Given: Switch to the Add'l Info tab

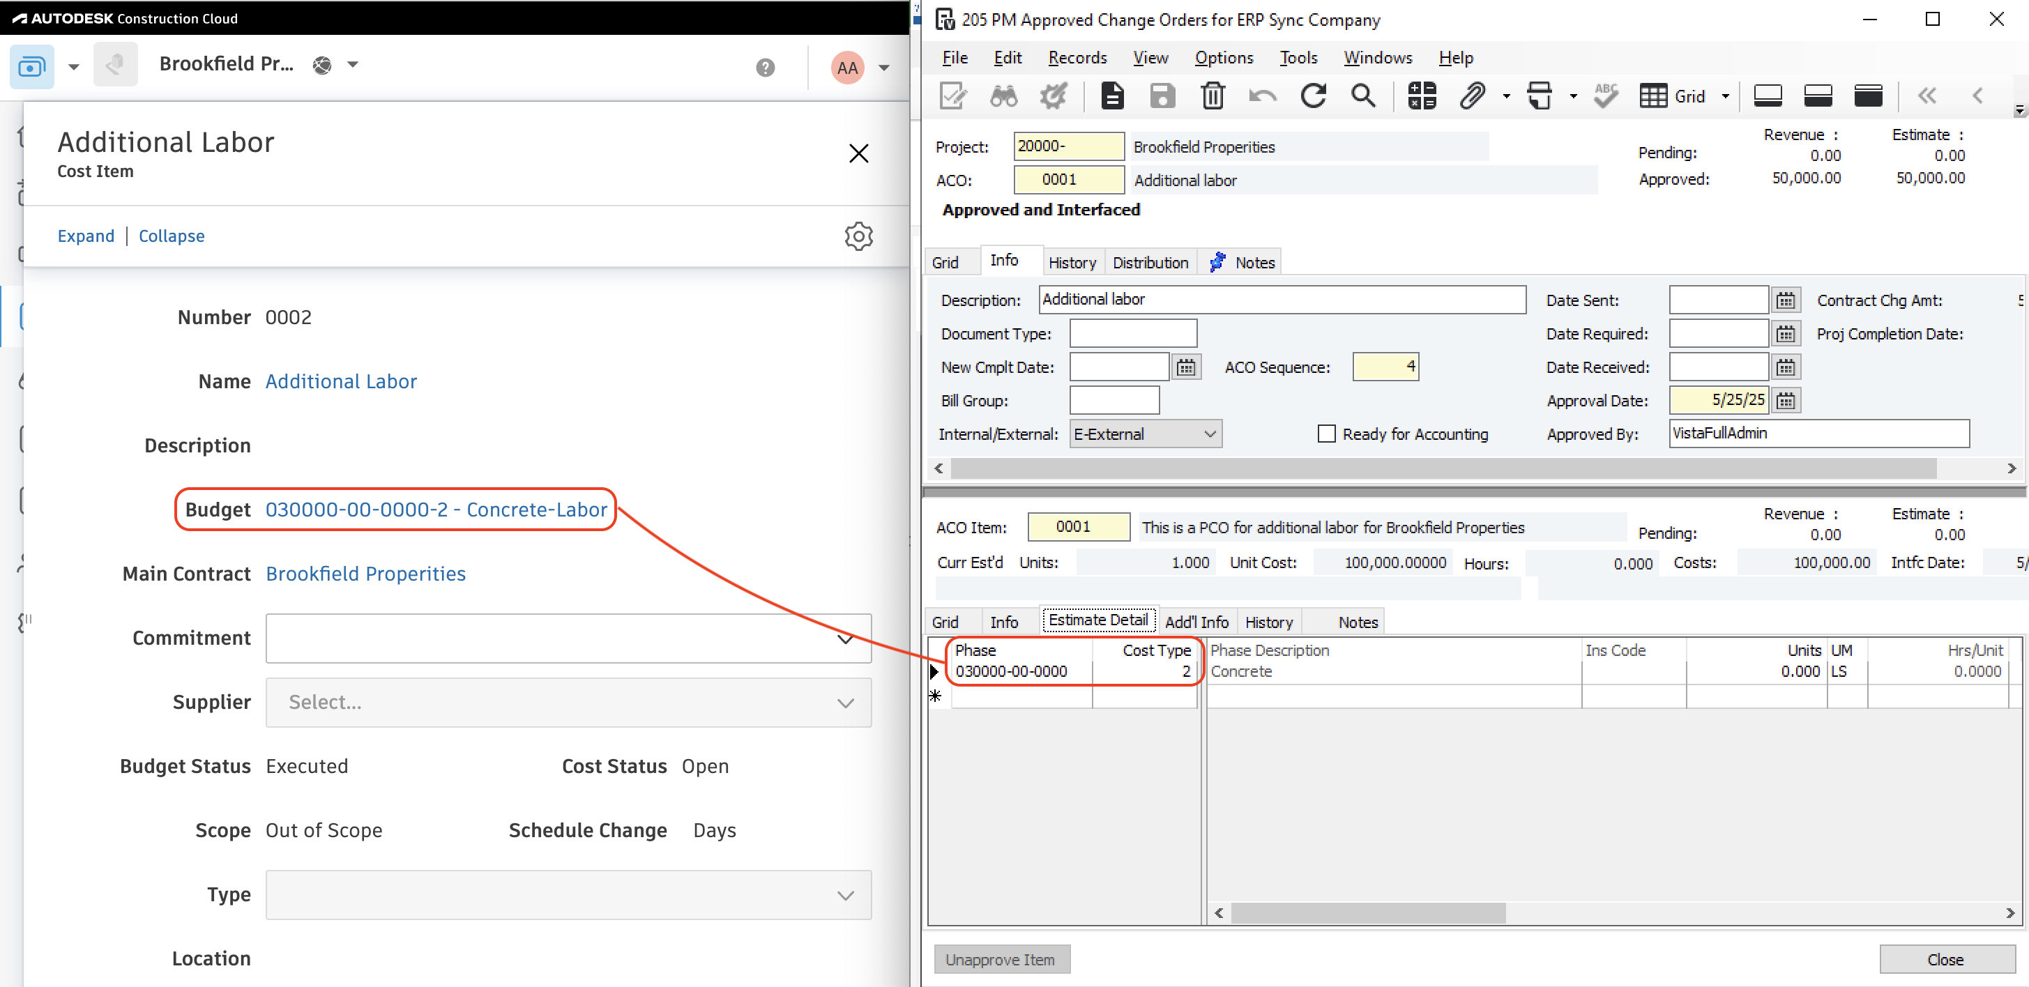Looking at the screenshot, I should coord(1196,622).
